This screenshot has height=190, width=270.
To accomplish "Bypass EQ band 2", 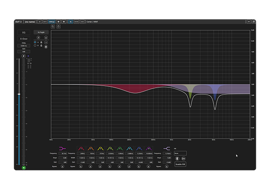I will 91,166.
